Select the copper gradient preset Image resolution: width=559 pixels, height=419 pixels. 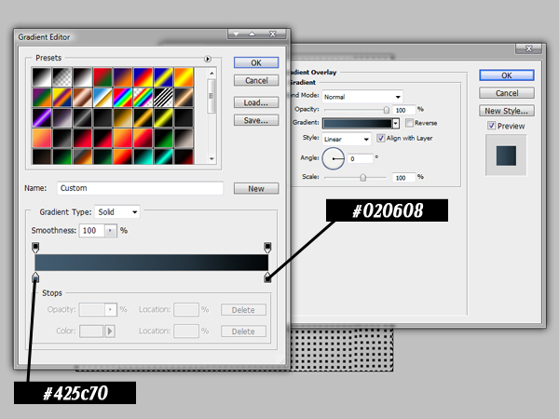point(82,97)
